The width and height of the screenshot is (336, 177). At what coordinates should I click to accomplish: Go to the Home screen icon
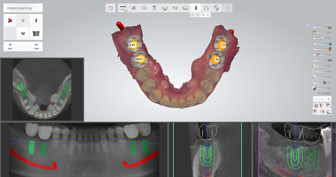pyautogui.click(x=110, y=8)
